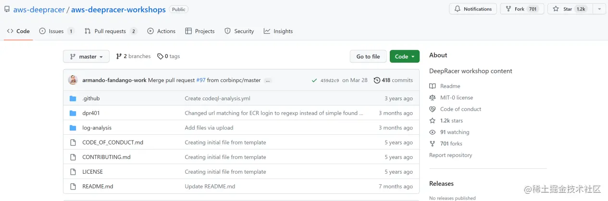Open pull request #97 link
The width and height of the screenshot is (608, 201).
coord(201,80)
